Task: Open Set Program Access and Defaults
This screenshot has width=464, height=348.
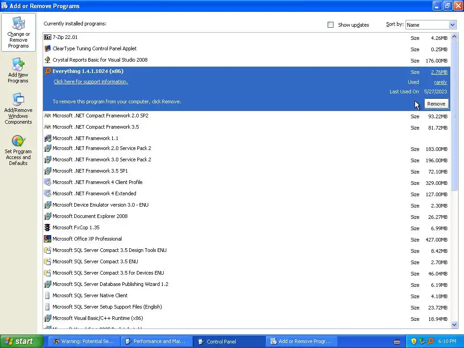Action: (18, 150)
